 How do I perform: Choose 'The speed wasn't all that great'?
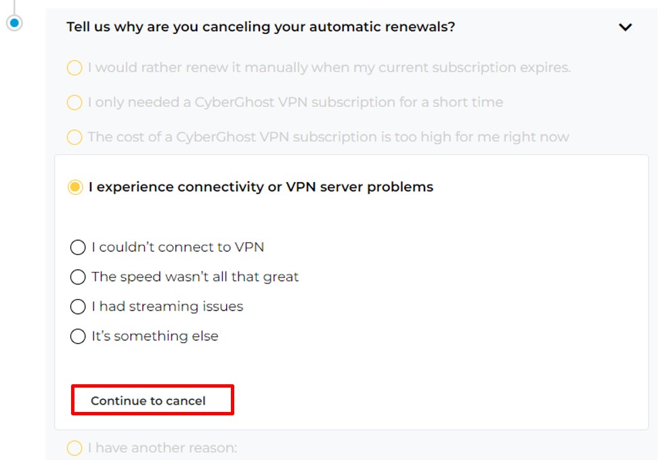coord(78,277)
